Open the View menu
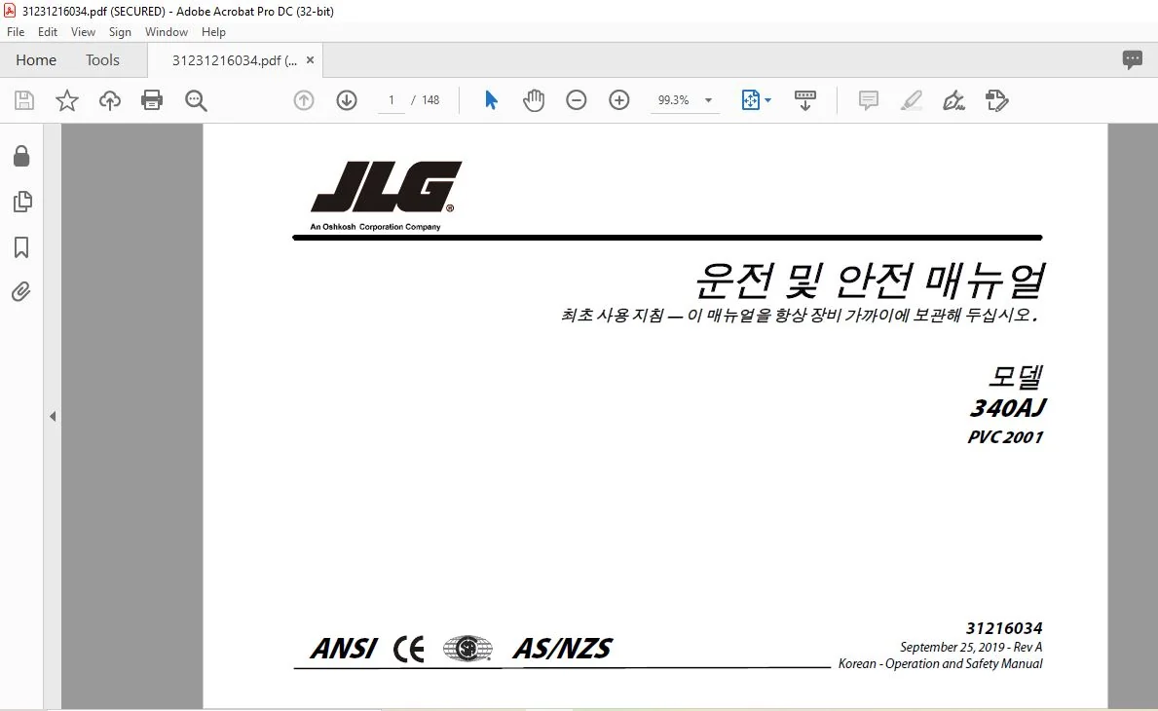 coord(83,32)
